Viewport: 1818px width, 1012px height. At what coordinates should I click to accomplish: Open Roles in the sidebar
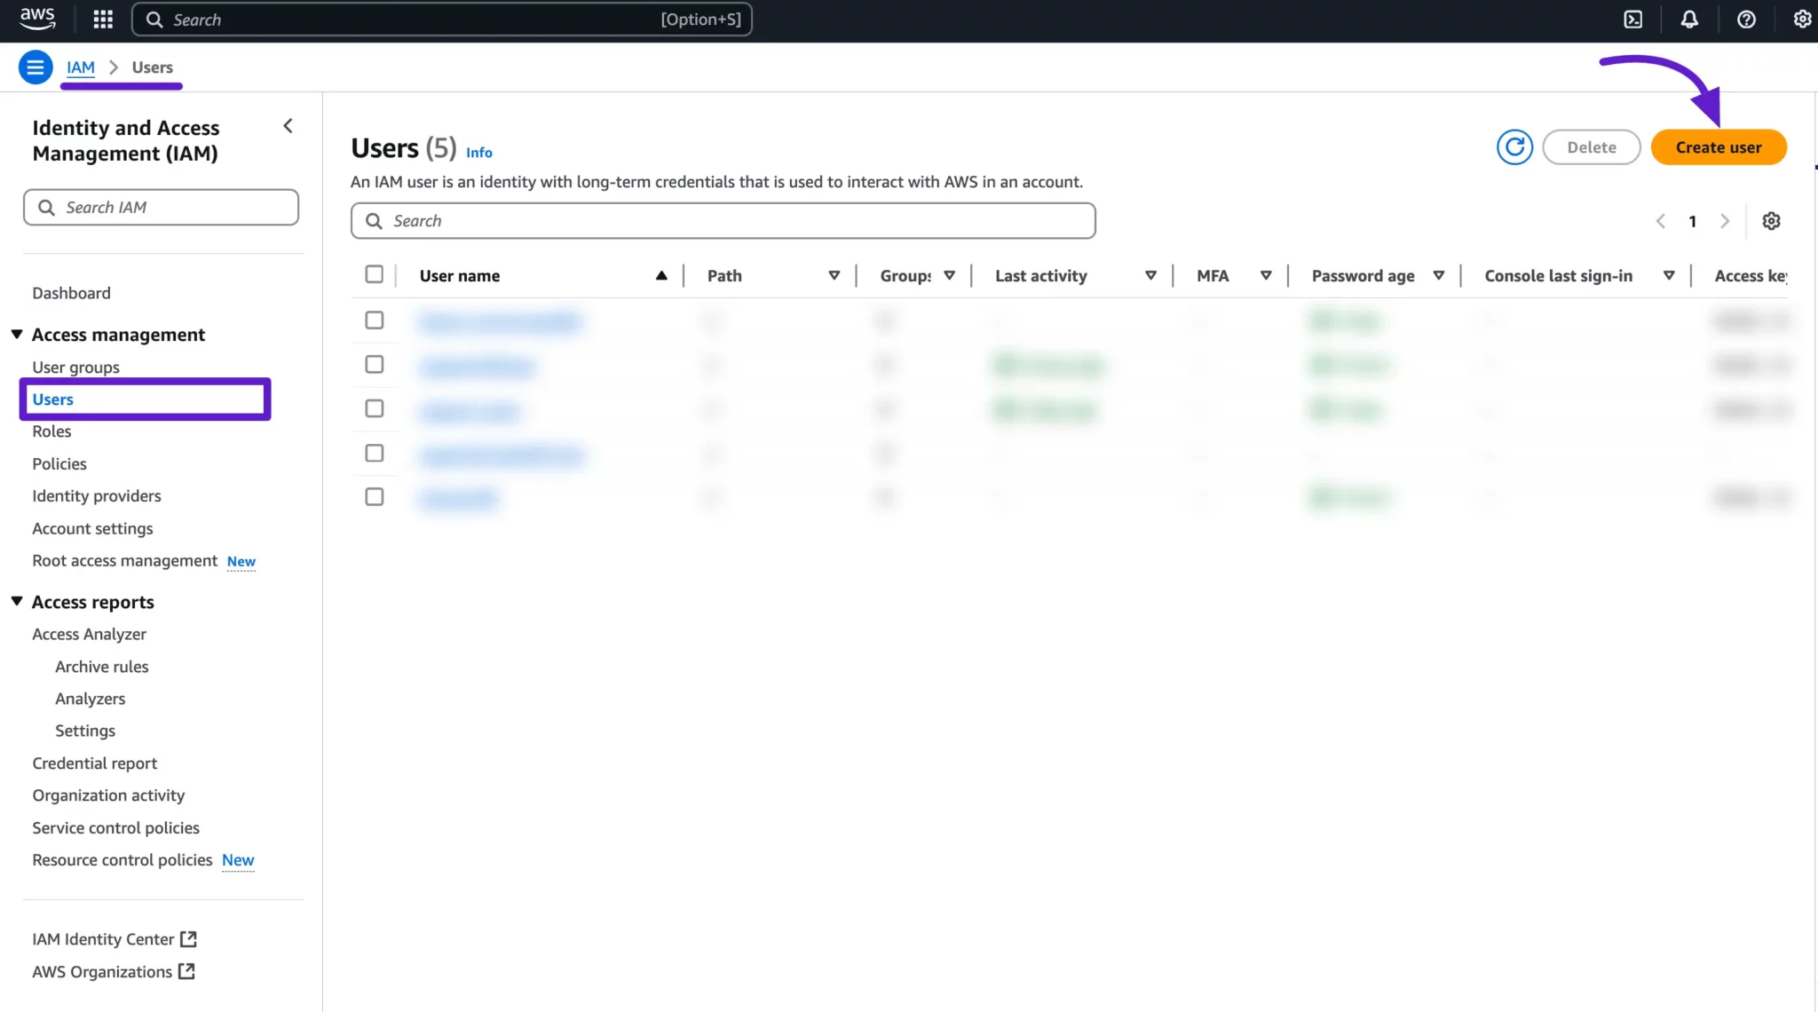[x=51, y=431]
